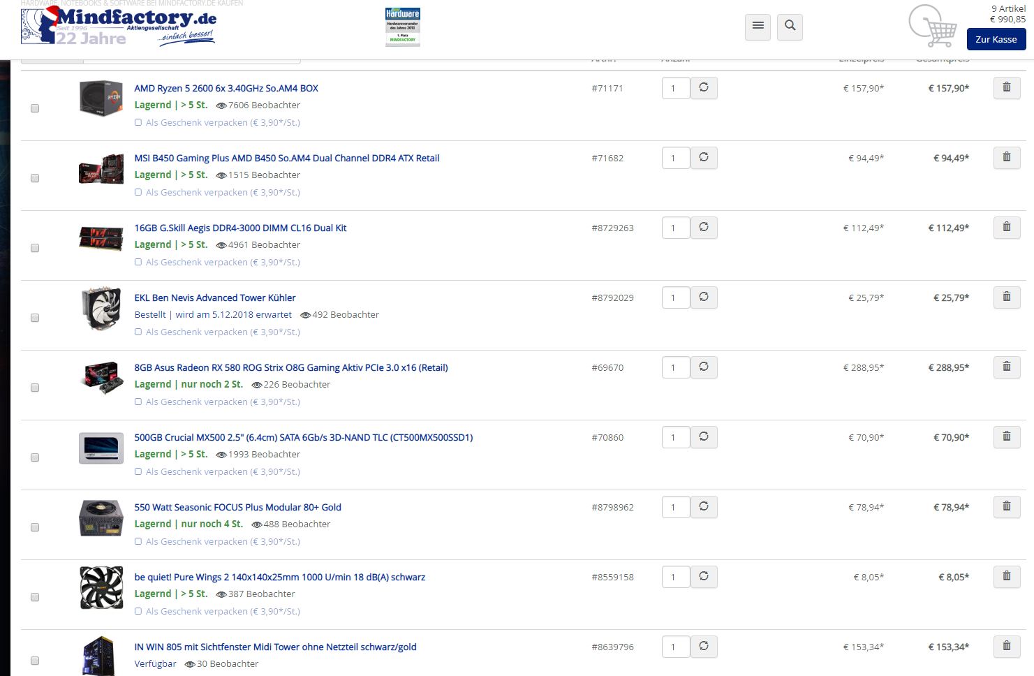Select the Asus Radeon RX 580 row checkbox

(35, 388)
